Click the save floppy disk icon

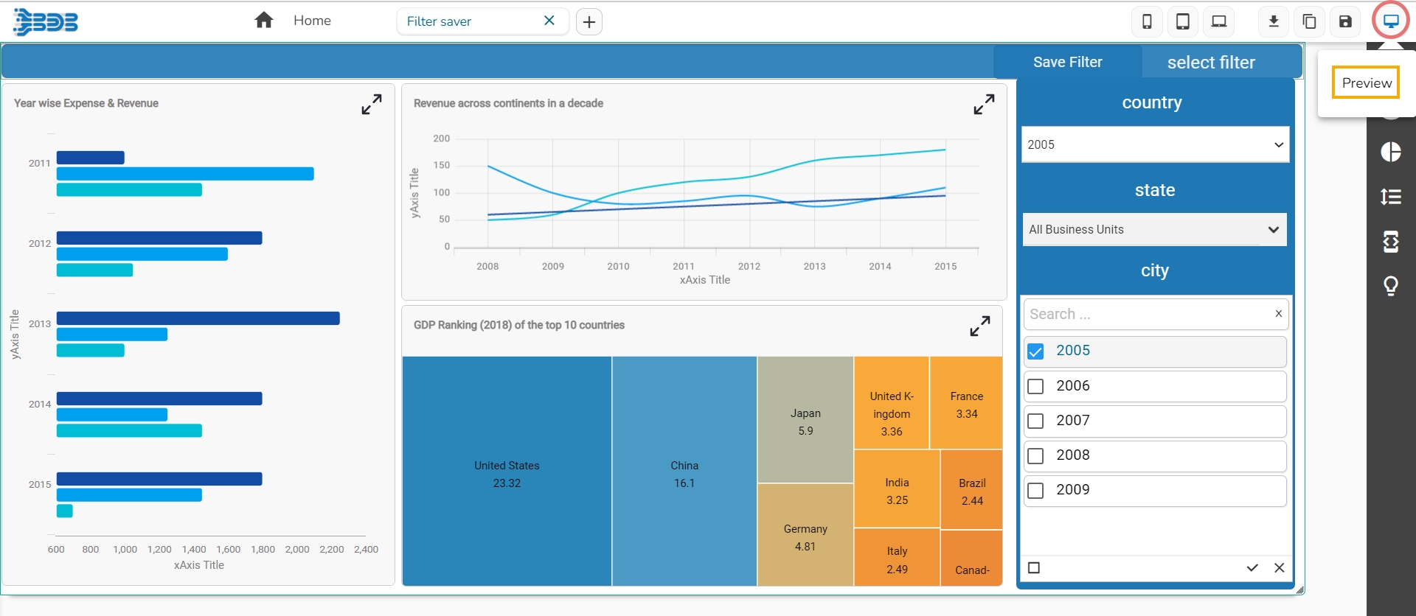(x=1345, y=21)
